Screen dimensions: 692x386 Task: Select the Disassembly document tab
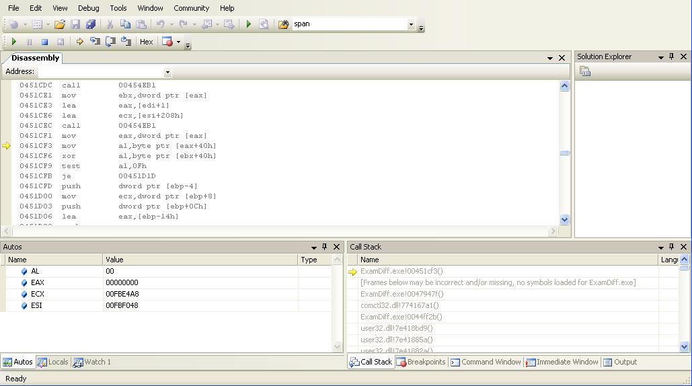35,58
